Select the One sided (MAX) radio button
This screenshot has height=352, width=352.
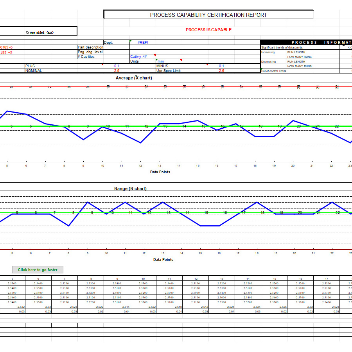click(27, 32)
